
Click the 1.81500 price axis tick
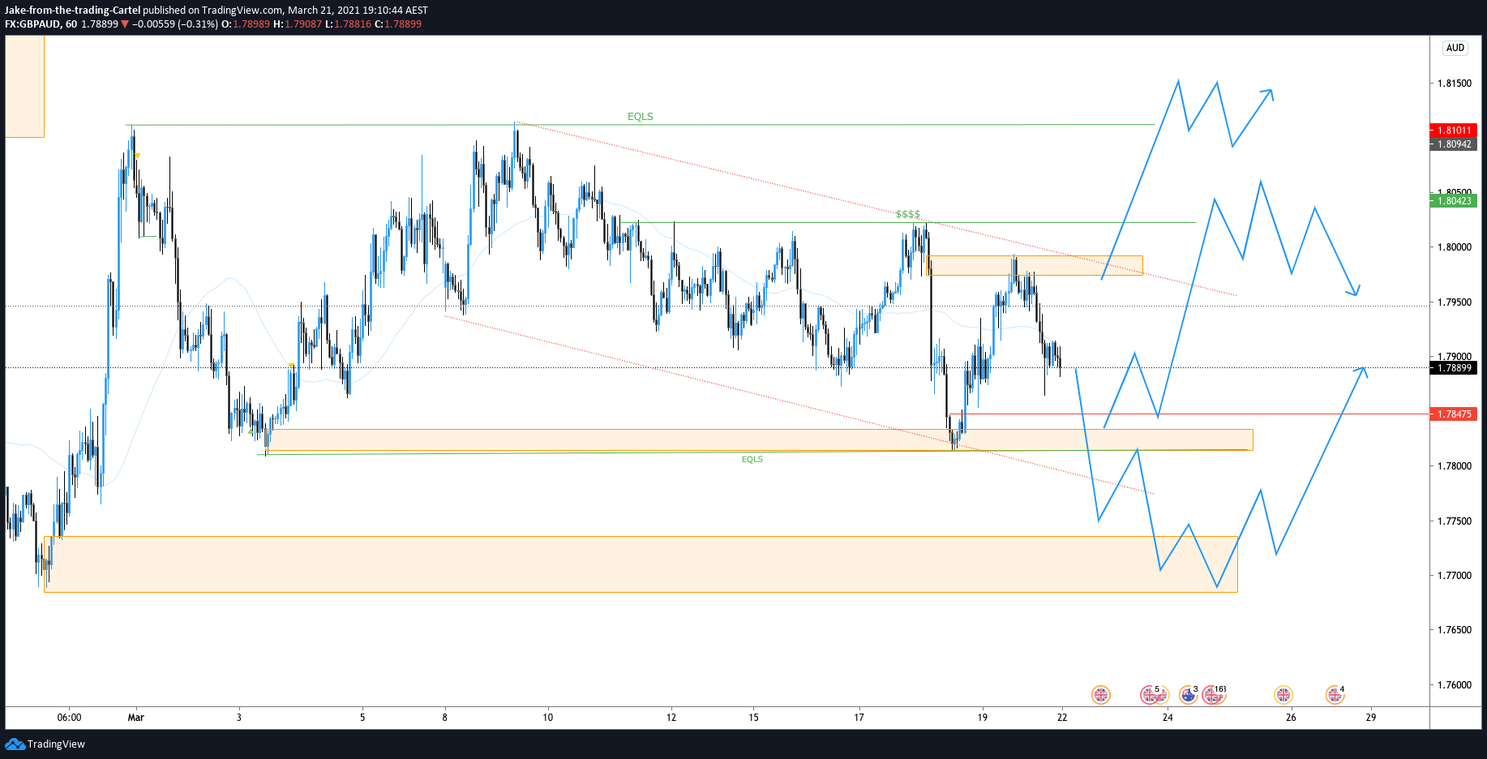pyautogui.click(x=1454, y=84)
